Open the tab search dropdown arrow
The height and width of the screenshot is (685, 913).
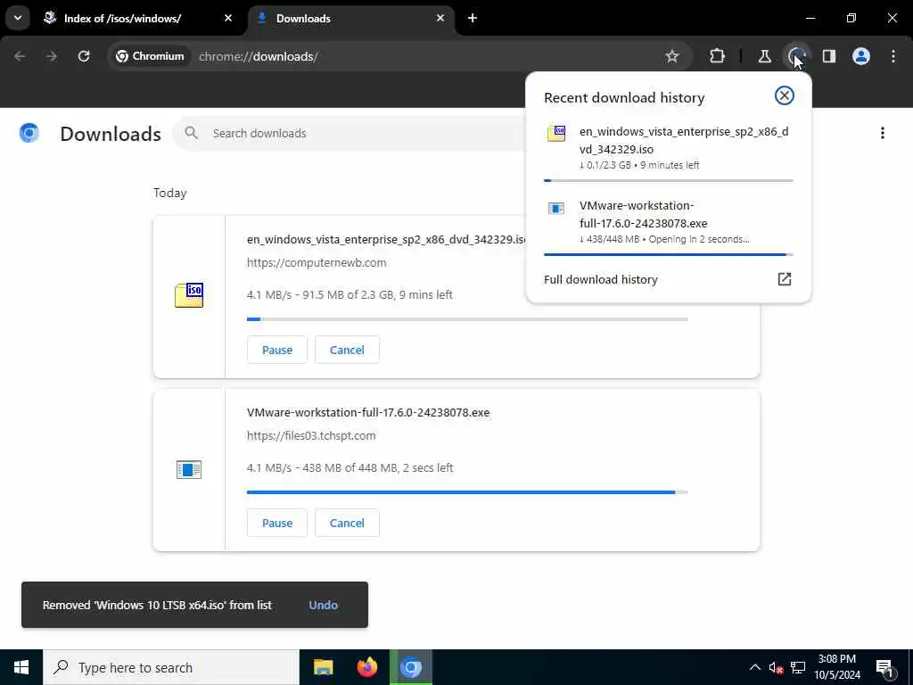18,18
